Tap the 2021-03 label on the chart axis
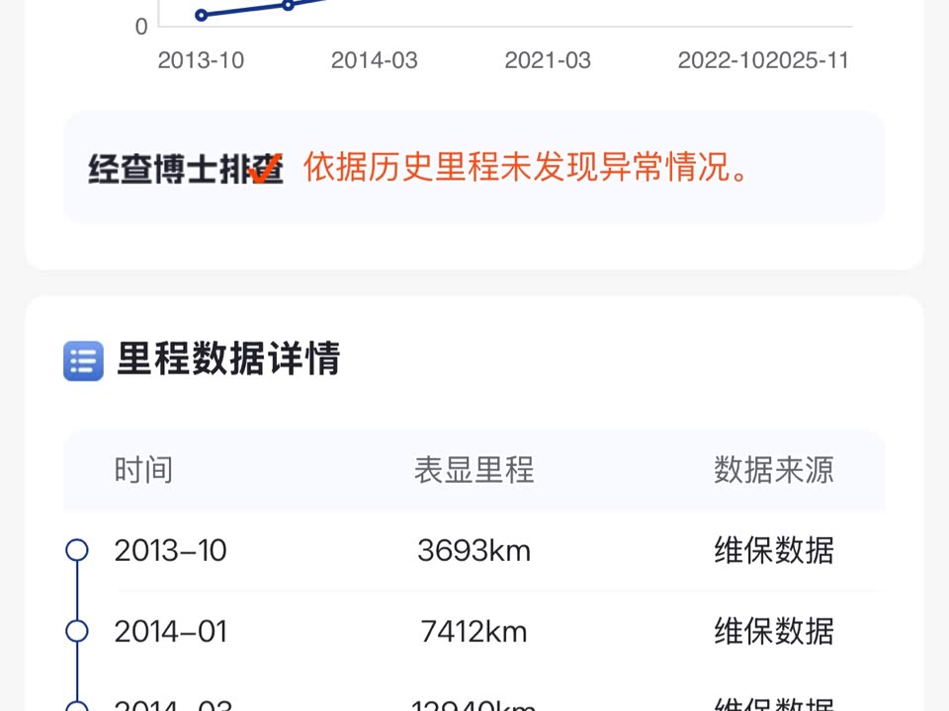The height and width of the screenshot is (711, 949). click(548, 60)
